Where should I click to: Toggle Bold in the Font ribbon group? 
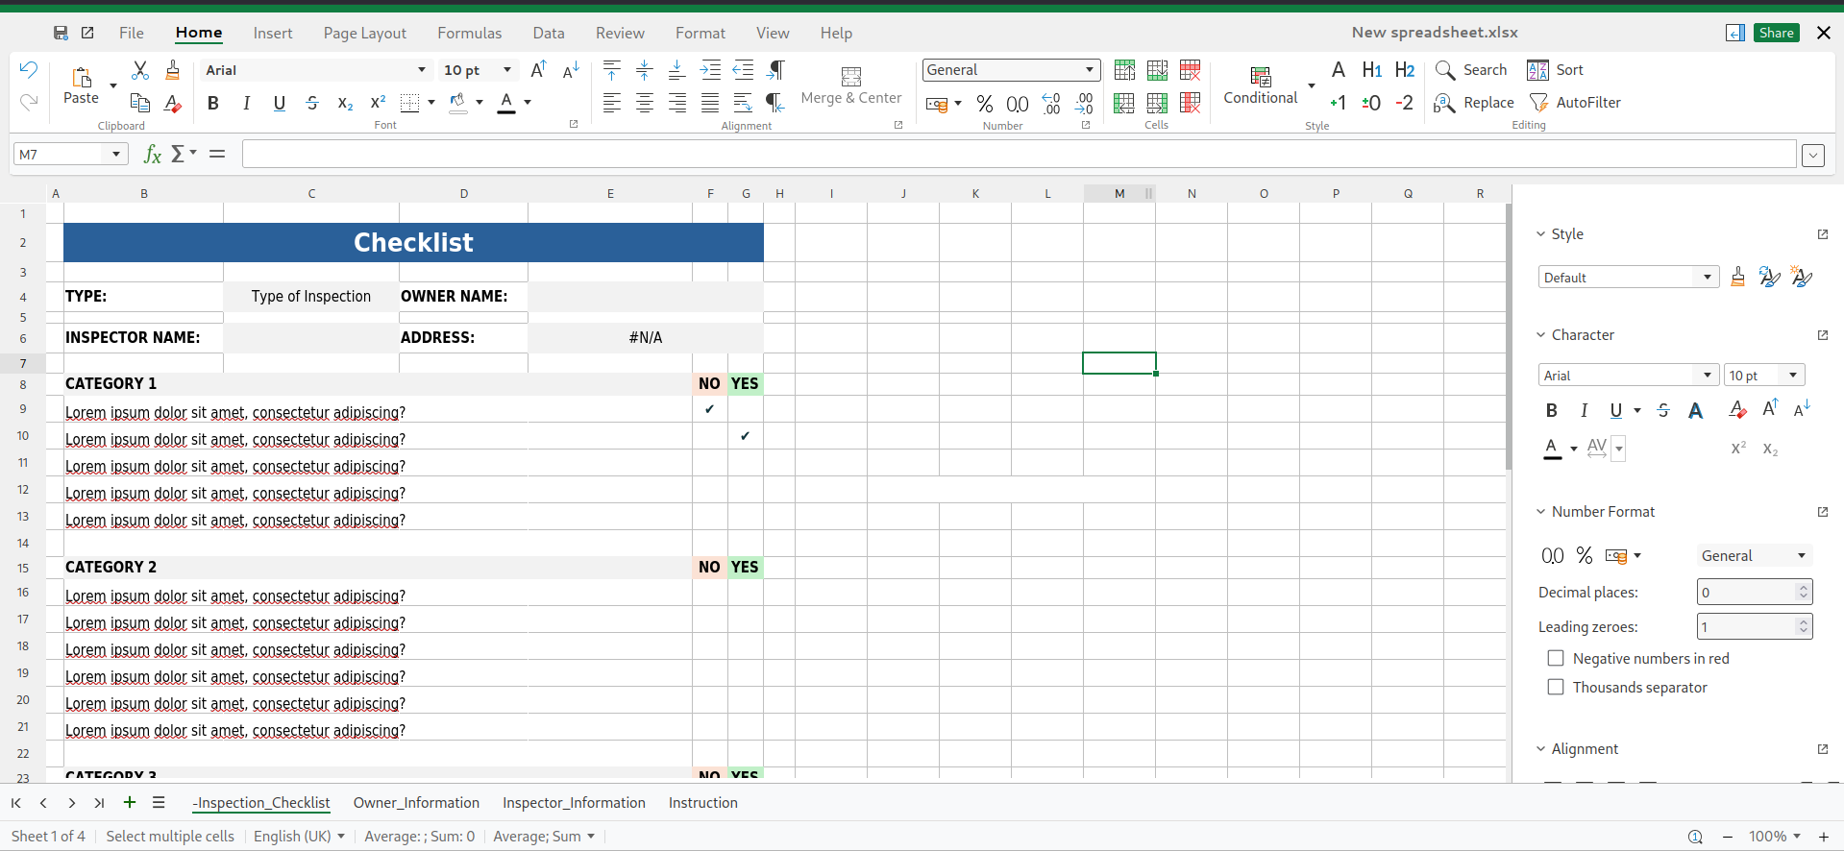click(213, 103)
